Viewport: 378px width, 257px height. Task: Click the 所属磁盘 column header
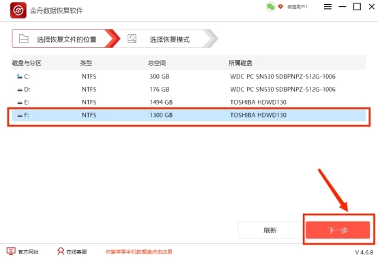point(240,63)
